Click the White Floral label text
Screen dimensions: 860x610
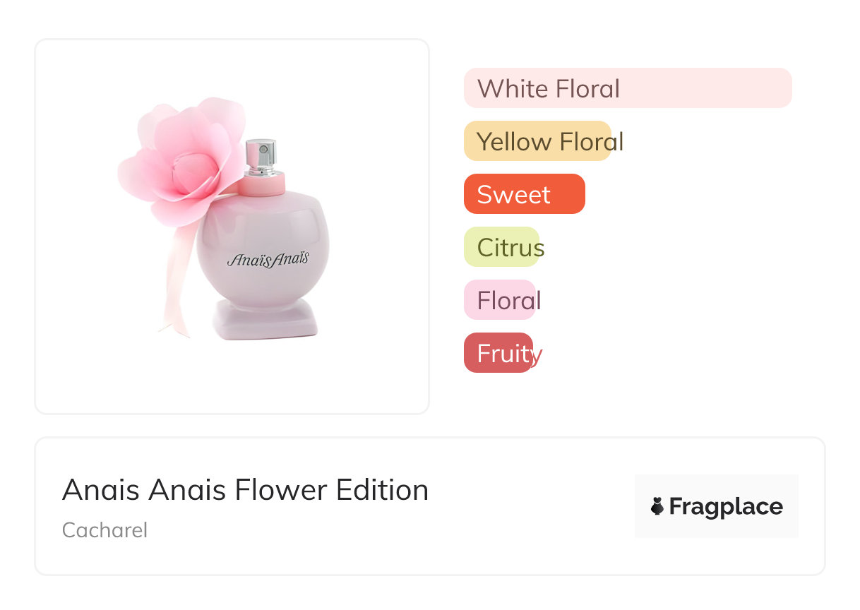point(549,88)
